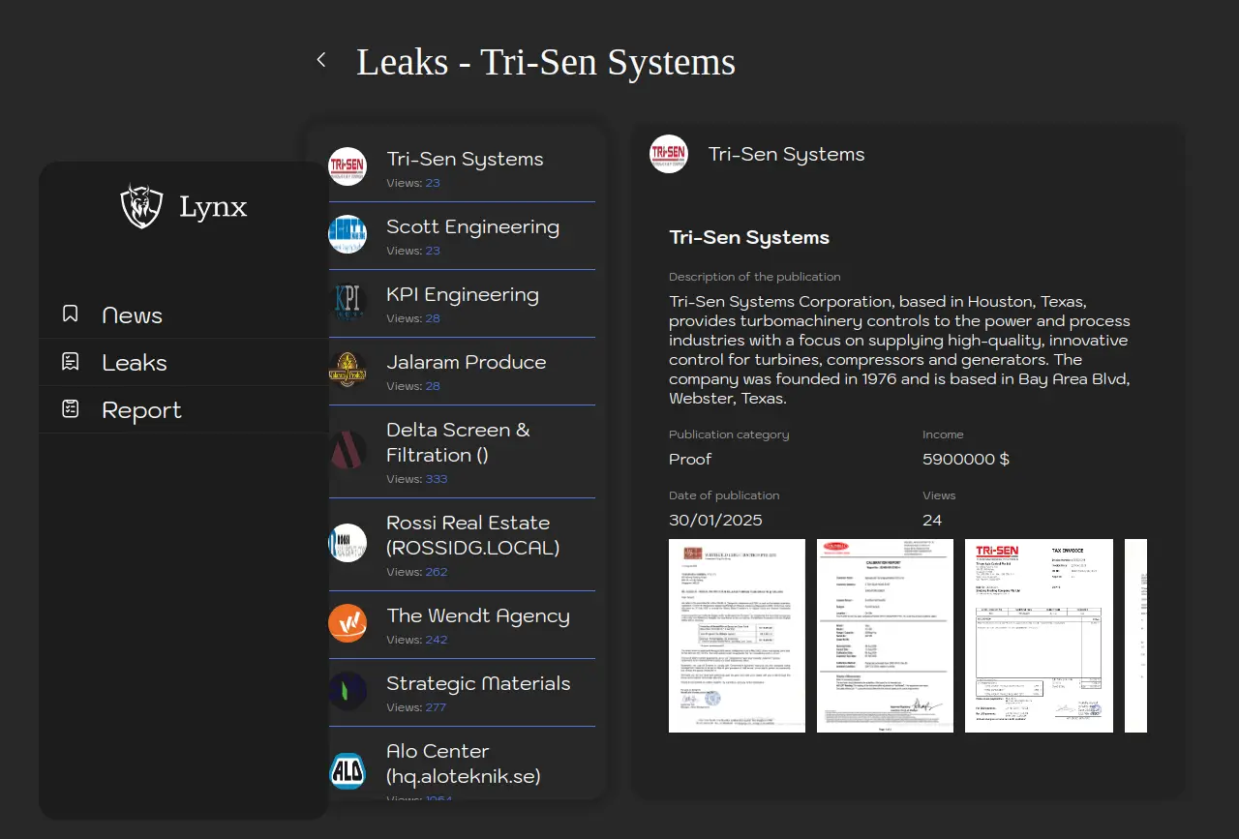1239x839 pixels.
Task: Select the Leaks menu item
Action: pos(135,363)
